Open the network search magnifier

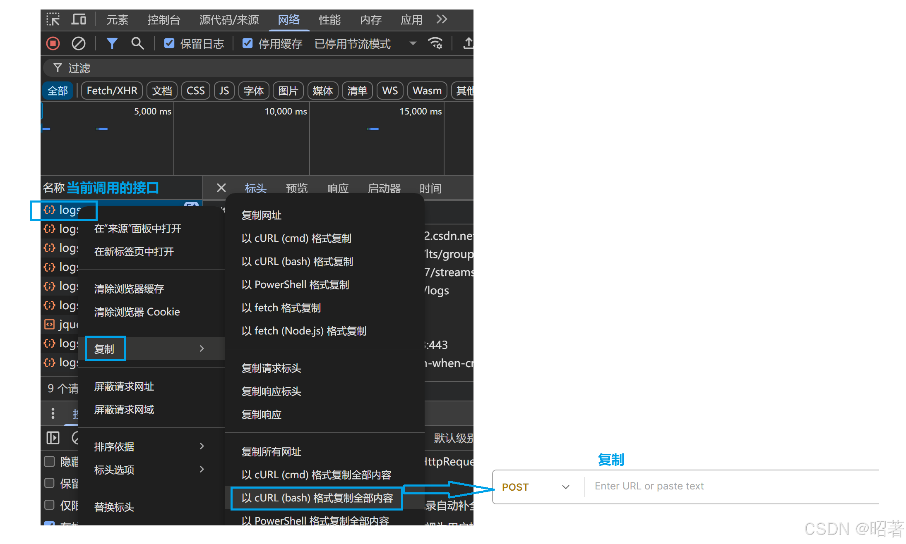[x=137, y=43]
